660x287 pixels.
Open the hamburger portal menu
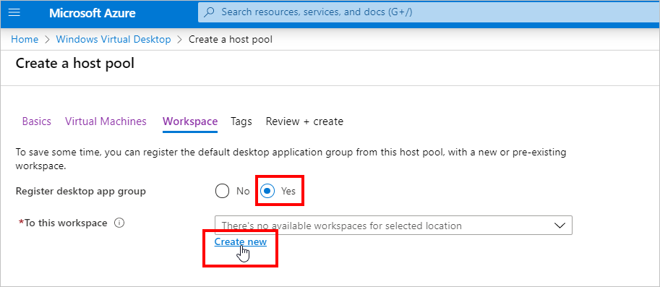point(14,12)
